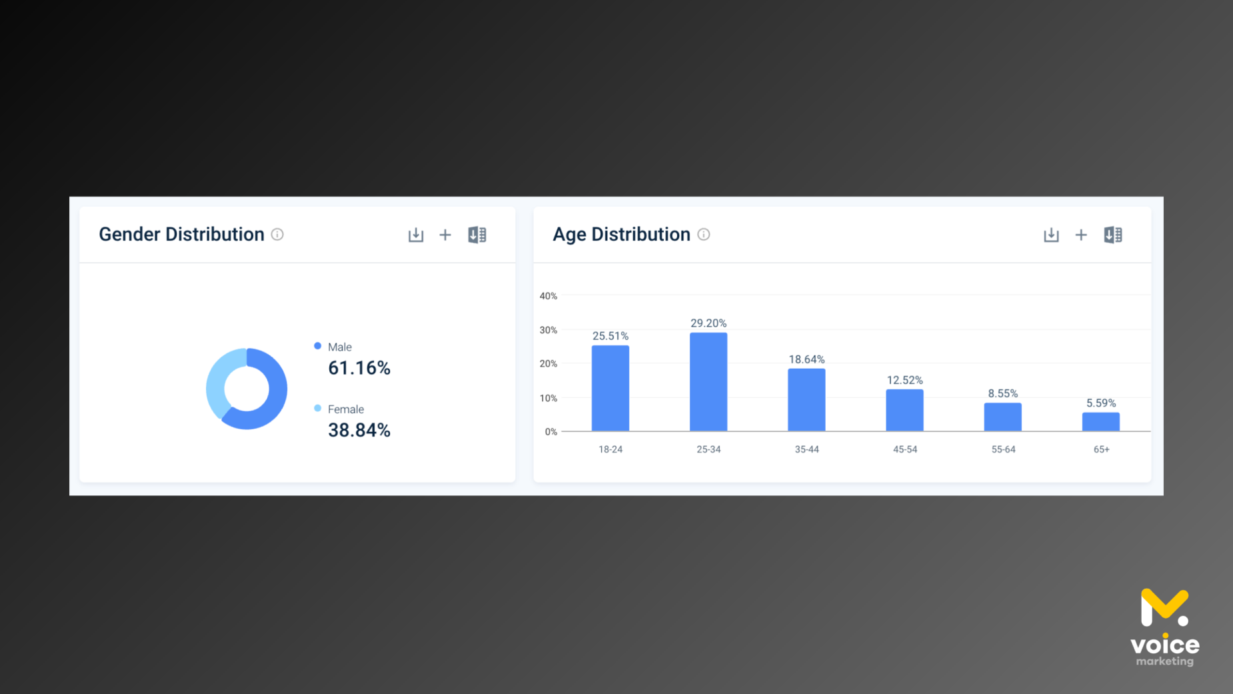The width and height of the screenshot is (1233, 694).
Task: Open compare view icon in Age Distribution
Action: [x=1113, y=235]
